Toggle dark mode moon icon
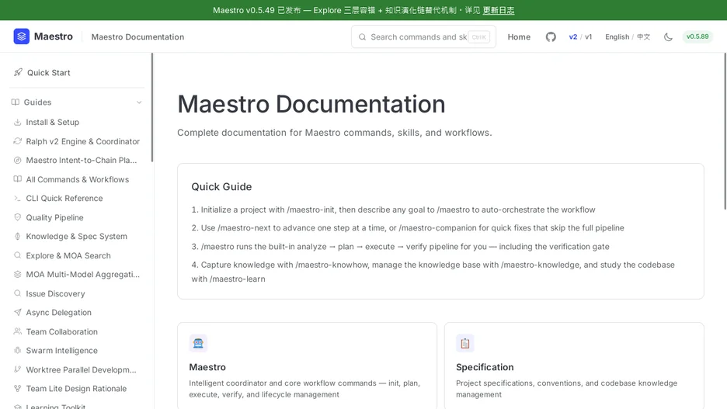Image resolution: width=727 pixels, height=409 pixels. (668, 36)
